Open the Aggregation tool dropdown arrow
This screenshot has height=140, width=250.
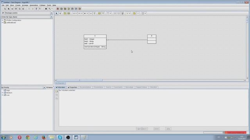(x=82, y=14)
